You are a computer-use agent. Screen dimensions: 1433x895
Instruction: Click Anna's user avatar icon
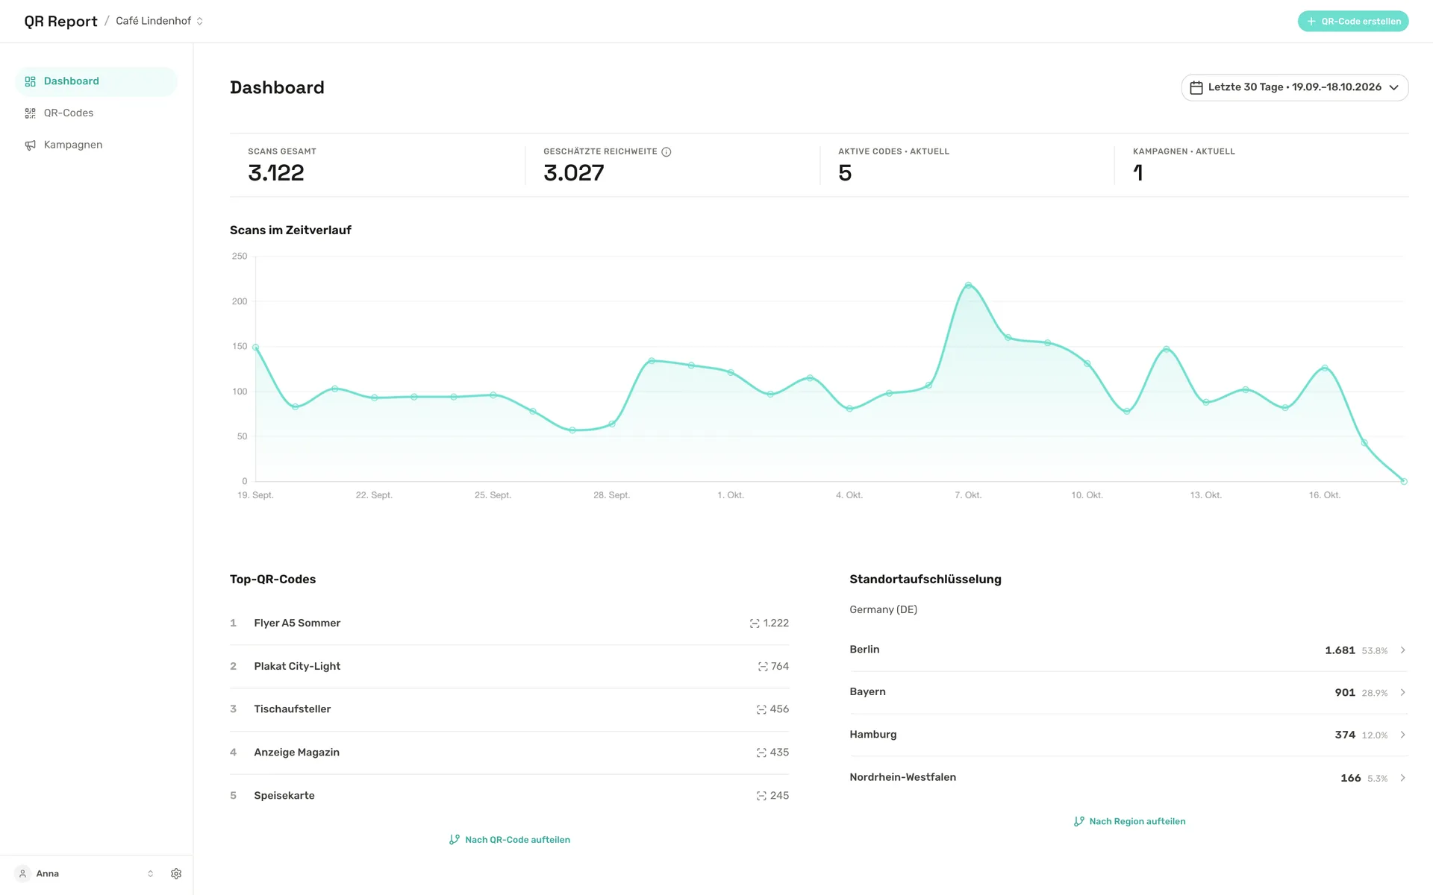click(x=22, y=873)
